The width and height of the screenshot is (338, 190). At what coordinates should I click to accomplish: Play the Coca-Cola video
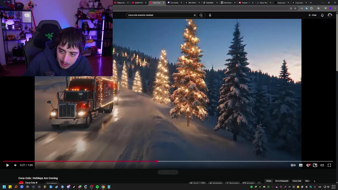(x=7, y=165)
